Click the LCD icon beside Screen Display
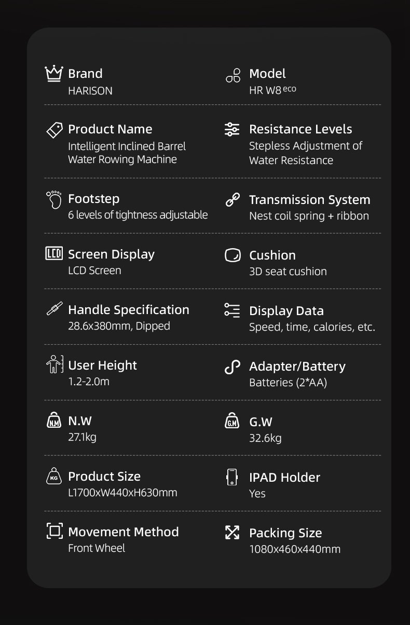 54,254
